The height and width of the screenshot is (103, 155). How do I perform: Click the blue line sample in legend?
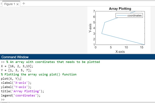point(122,15)
